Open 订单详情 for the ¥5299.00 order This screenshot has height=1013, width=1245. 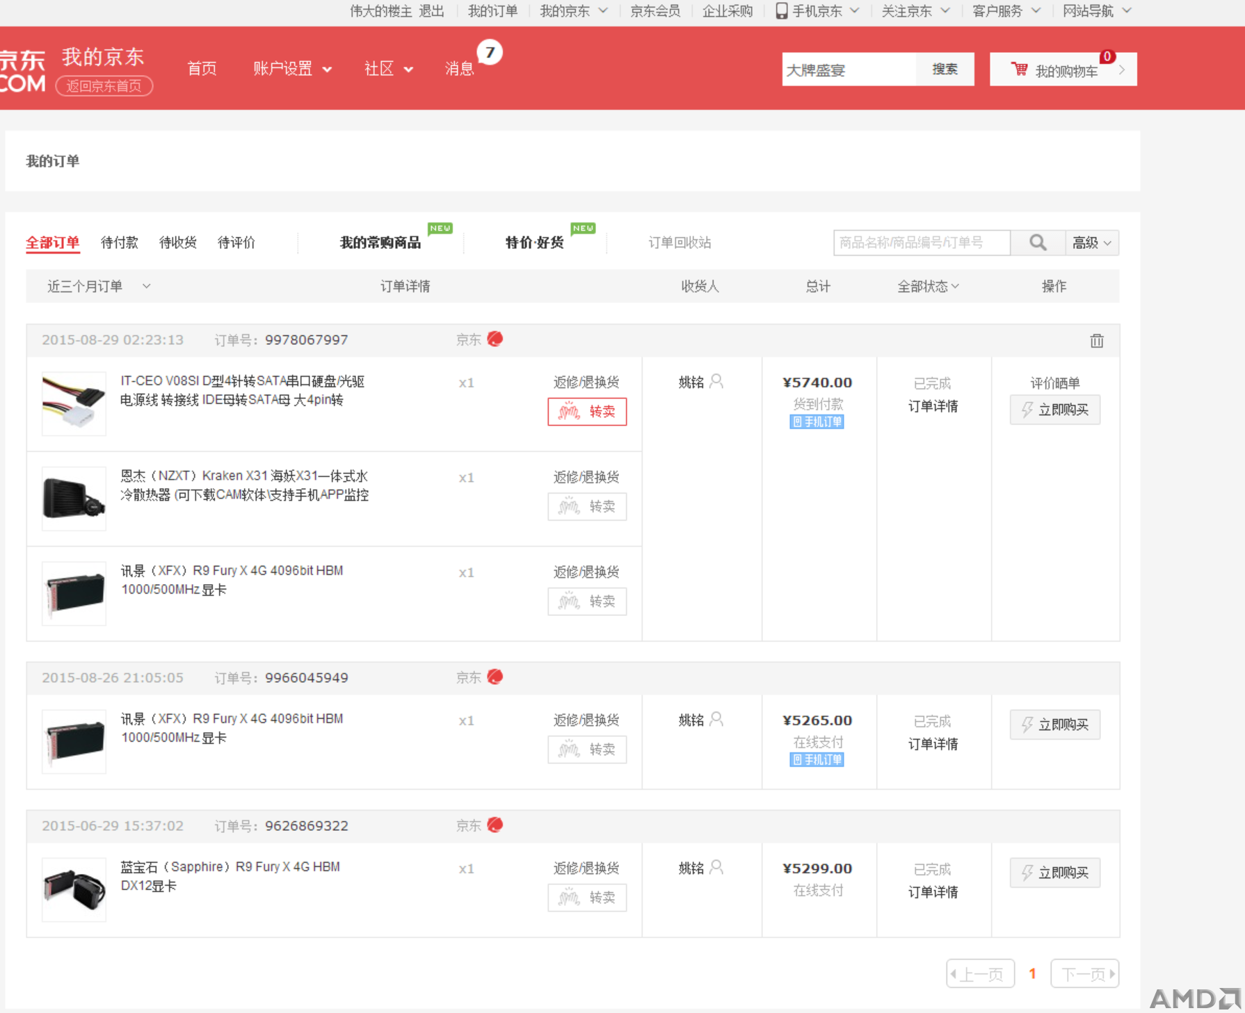(x=933, y=892)
